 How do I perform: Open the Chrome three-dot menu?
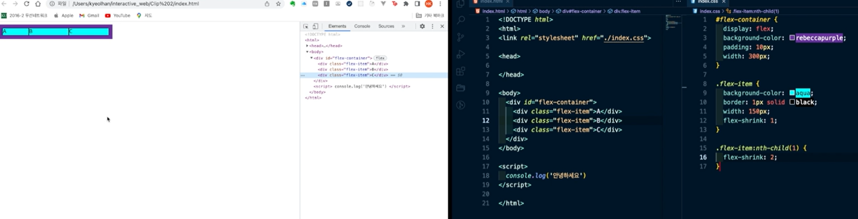[x=440, y=4]
